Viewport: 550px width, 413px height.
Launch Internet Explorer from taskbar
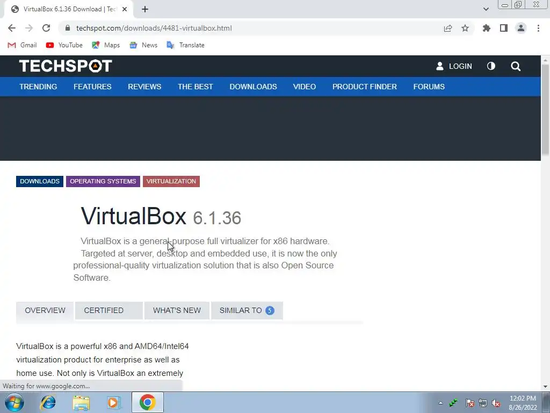(x=48, y=402)
